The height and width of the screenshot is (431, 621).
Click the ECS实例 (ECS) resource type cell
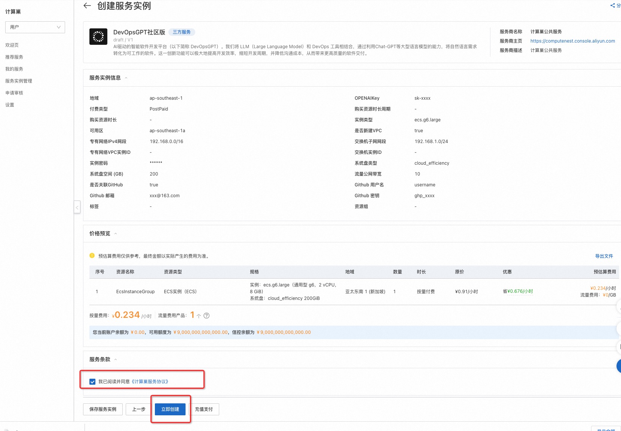[180, 292]
